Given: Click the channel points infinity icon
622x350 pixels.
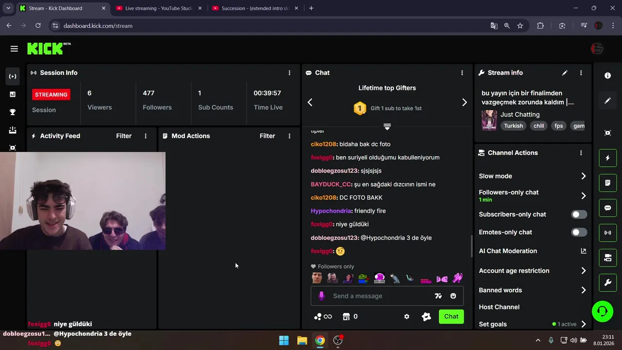Looking at the screenshot, I should [323, 316].
